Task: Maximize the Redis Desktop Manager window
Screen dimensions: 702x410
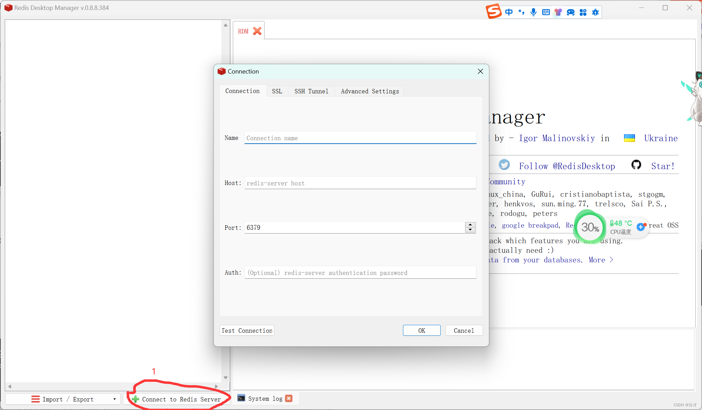Action: pos(665,8)
